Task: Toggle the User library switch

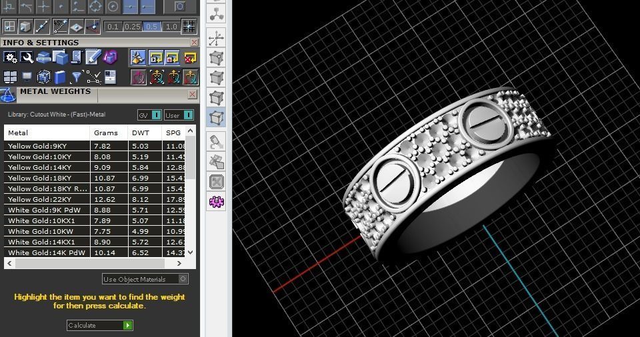Action: tap(179, 115)
